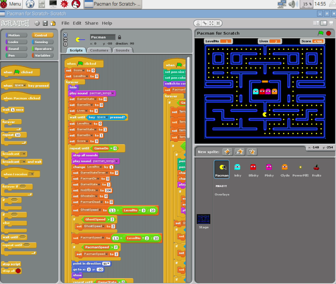336x284 pixels.
Task: Click paint new sprite star icon
Action: [227, 152]
